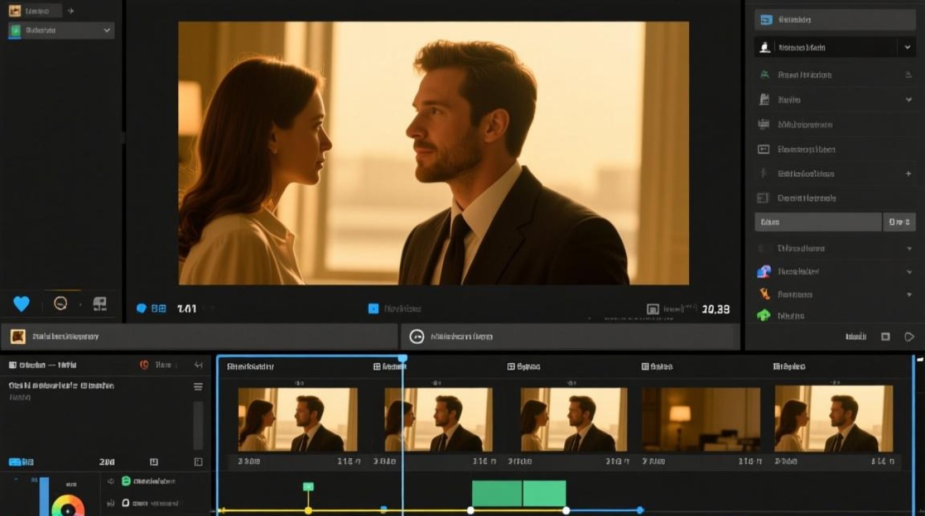The height and width of the screenshot is (516, 925).
Task: Click the green arrow icon in the right panel
Action: [x=763, y=316]
